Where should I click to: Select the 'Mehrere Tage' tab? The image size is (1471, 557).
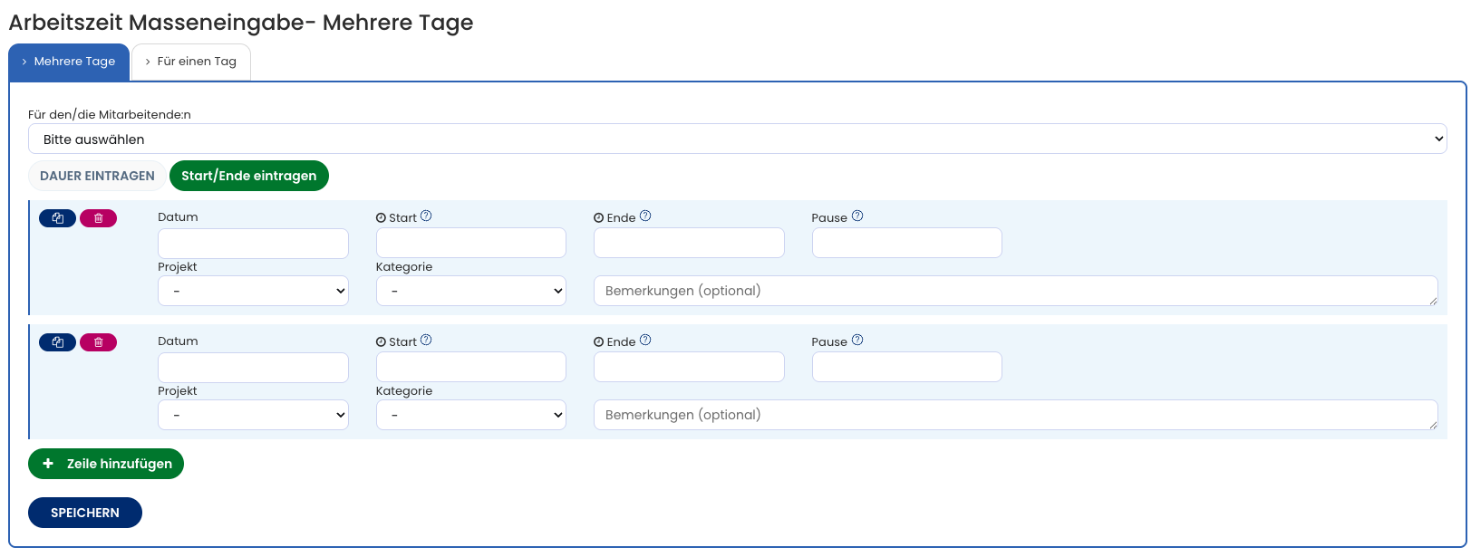[69, 62]
